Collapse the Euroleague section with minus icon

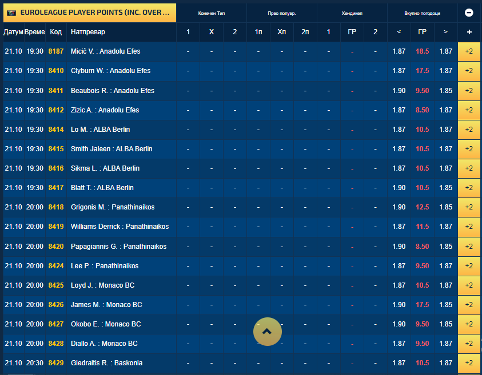469,13
